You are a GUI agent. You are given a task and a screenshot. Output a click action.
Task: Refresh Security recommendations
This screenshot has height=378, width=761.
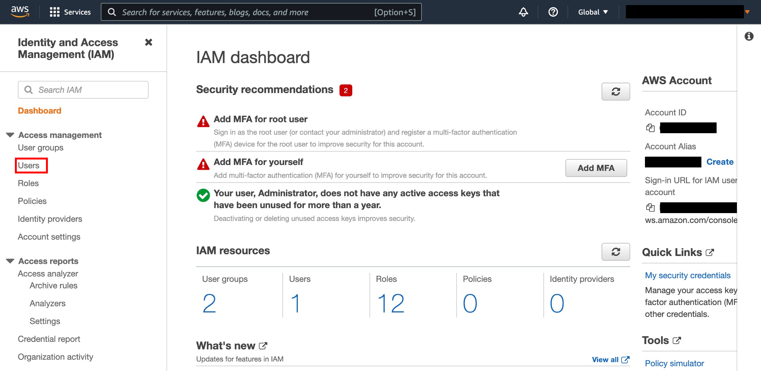(x=616, y=92)
